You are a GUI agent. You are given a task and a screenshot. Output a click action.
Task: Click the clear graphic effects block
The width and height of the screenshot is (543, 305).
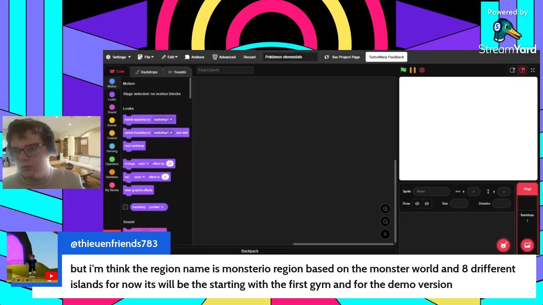pos(138,190)
